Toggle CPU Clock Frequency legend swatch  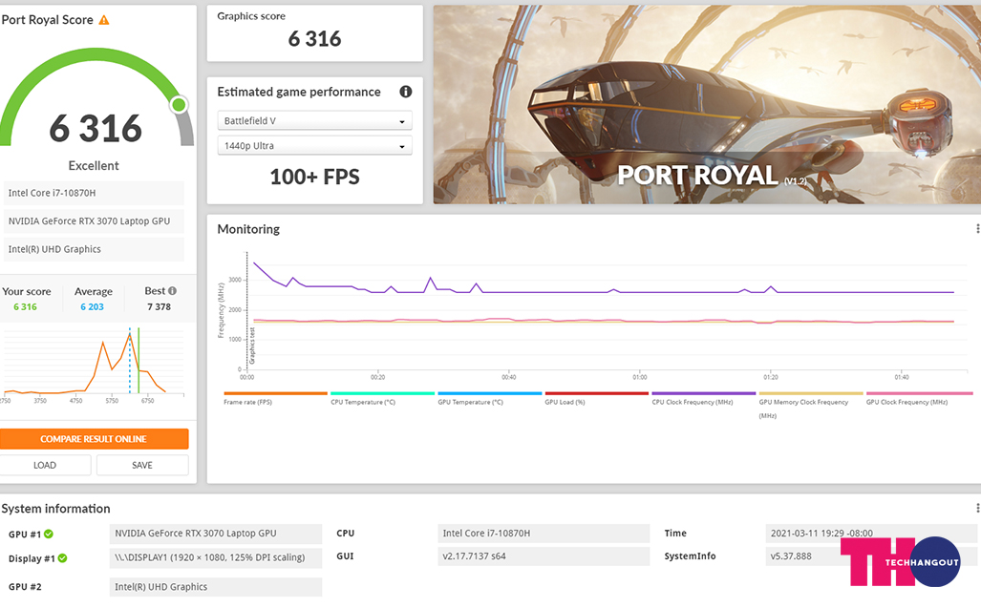(704, 393)
